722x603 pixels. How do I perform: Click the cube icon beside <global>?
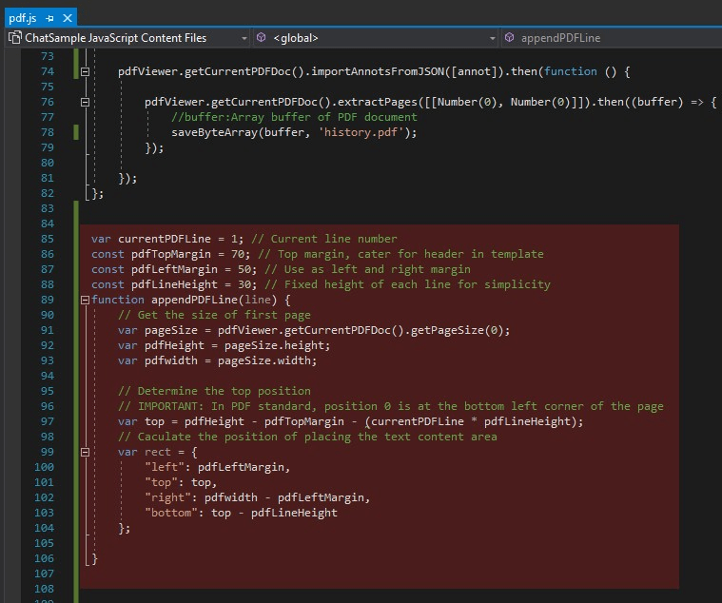261,37
